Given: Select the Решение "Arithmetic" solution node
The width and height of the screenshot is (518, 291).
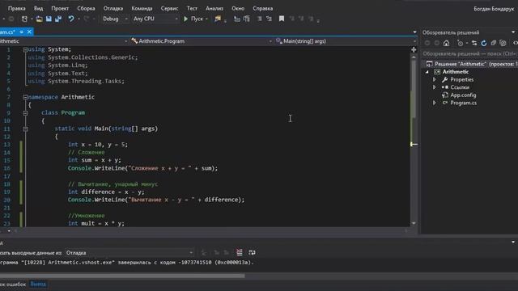Looking at the screenshot, I should tap(473, 64).
